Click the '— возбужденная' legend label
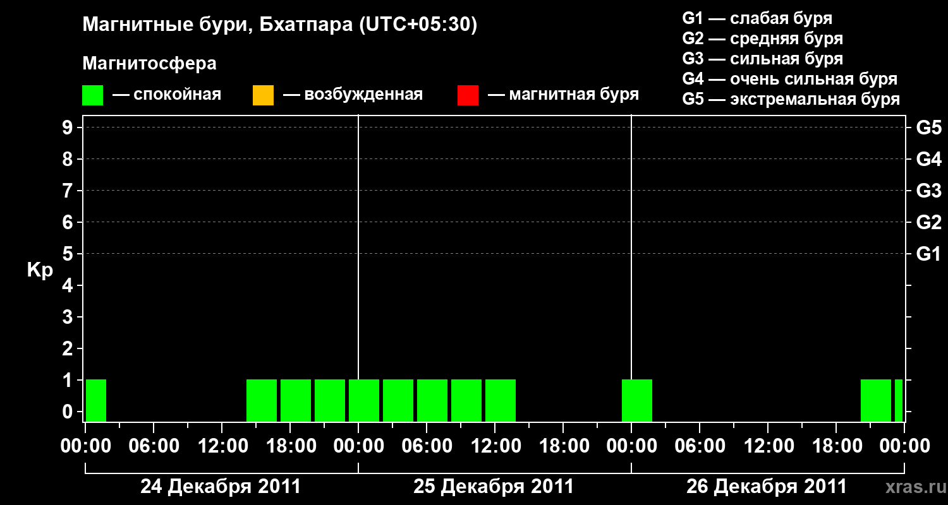948x505 pixels. (353, 95)
